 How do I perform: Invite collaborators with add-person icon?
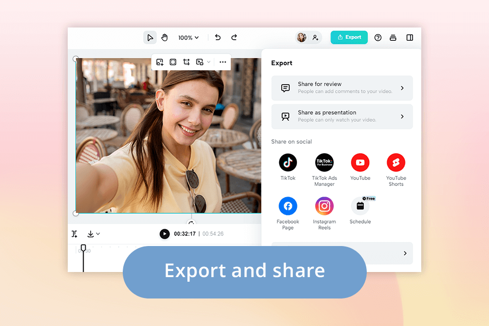tap(315, 38)
